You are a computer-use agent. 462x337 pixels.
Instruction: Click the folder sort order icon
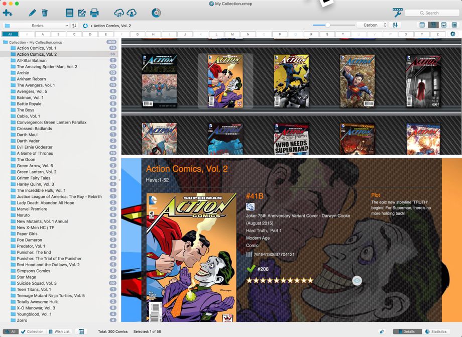74,26
